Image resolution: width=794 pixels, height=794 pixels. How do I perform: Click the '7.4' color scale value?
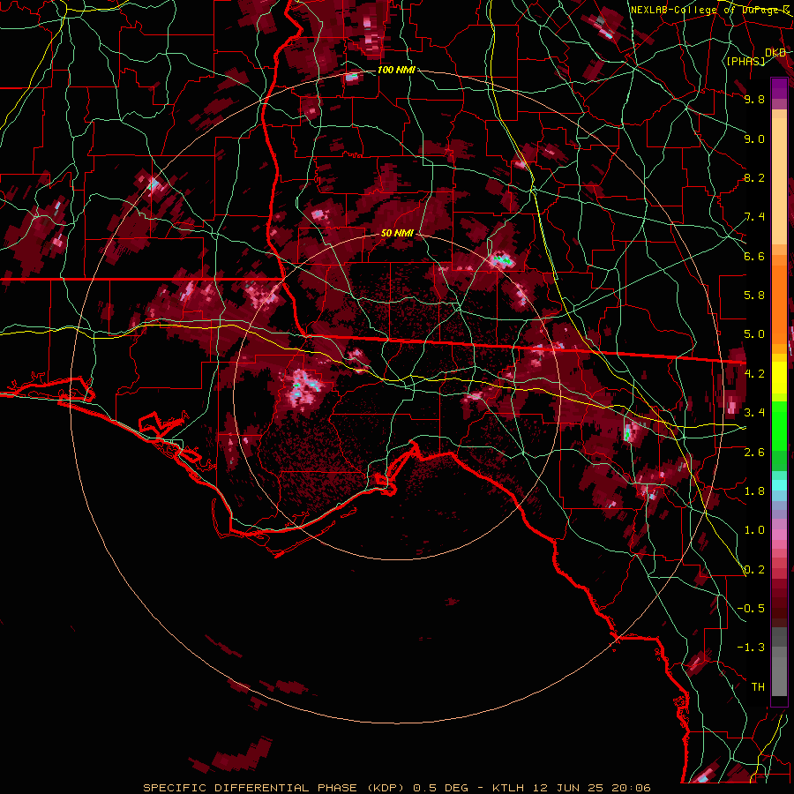(754, 217)
